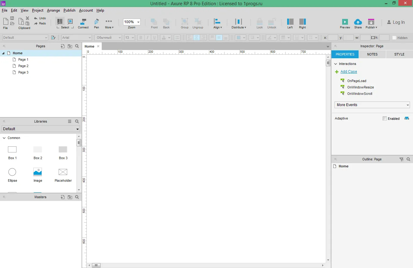Open the Project menu
Screen dimensions: 413x268
[x=38, y=10]
